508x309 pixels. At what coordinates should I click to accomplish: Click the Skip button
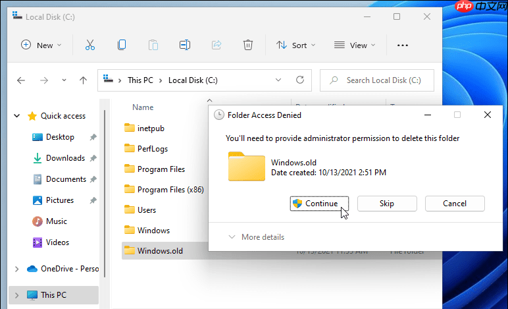387,204
